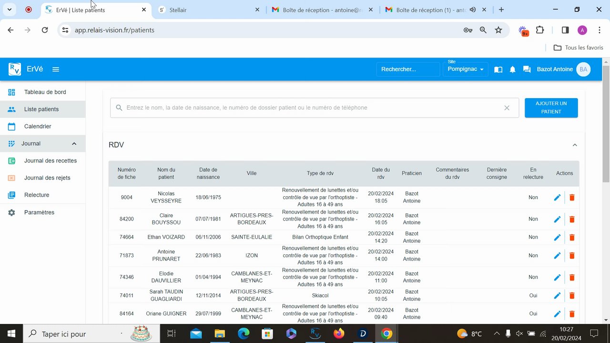Delete Nicolas VEYSSEYRE appointment
This screenshot has width=610, height=343.
[x=572, y=197]
